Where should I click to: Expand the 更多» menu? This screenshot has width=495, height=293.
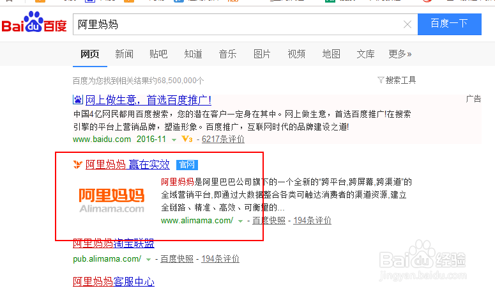pyautogui.click(x=400, y=54)
